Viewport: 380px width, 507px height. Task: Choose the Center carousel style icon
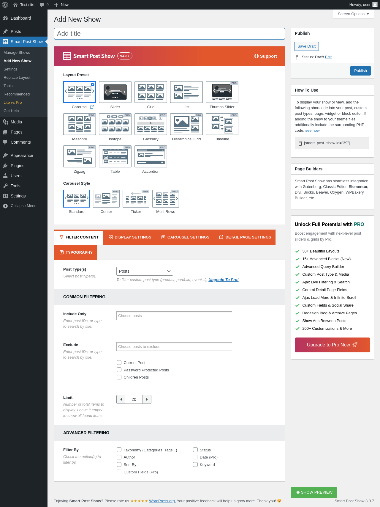(106, 199)
